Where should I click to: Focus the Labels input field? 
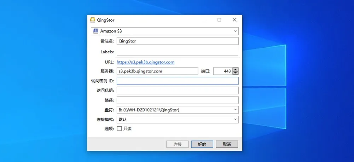(178, 52)
